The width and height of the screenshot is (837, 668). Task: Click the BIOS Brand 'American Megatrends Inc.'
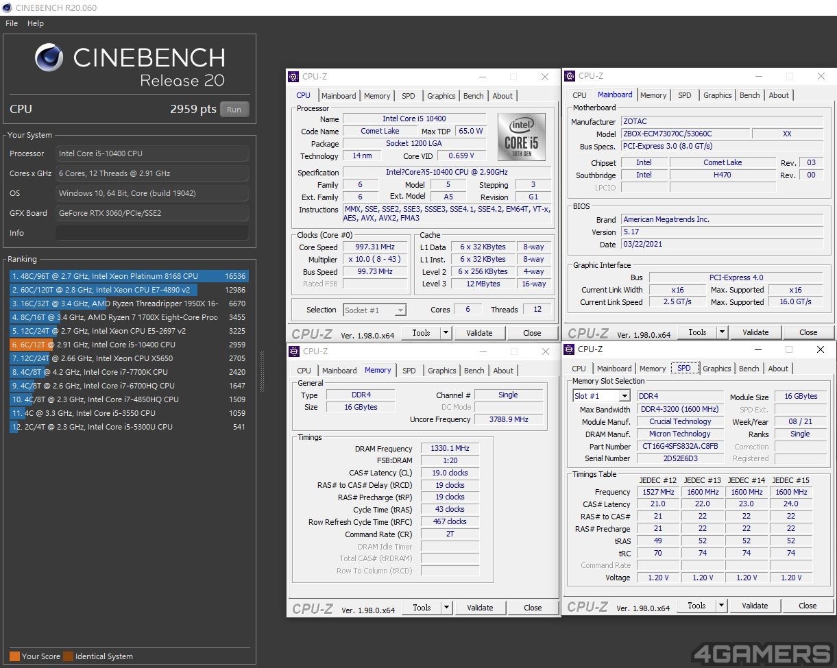[723, 220]
